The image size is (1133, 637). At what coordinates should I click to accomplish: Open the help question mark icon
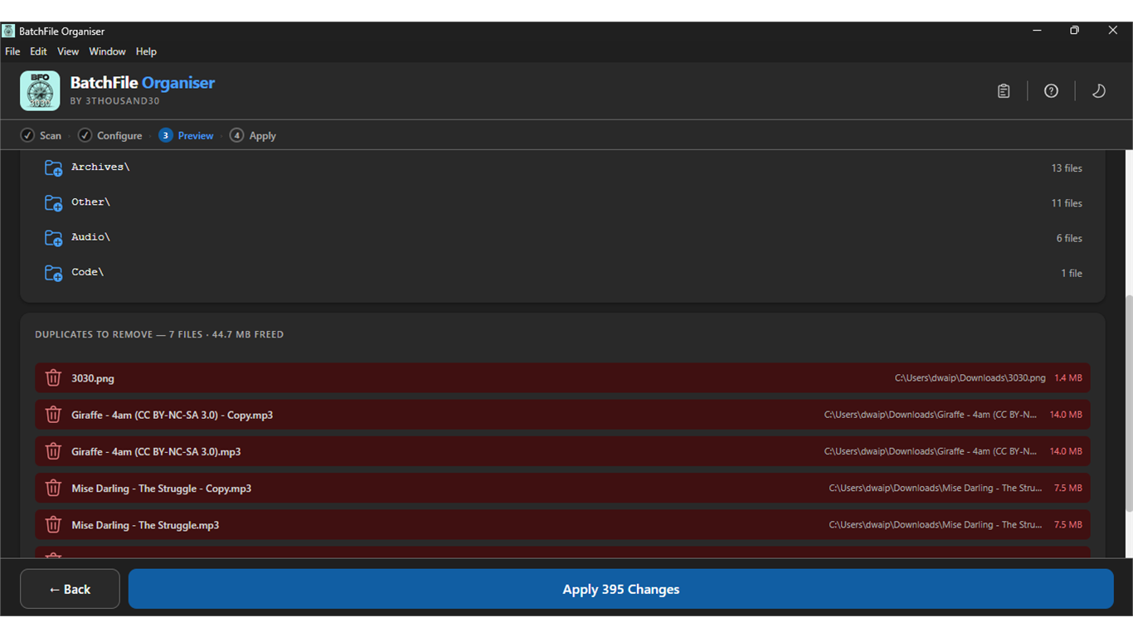coord(1051,91)
